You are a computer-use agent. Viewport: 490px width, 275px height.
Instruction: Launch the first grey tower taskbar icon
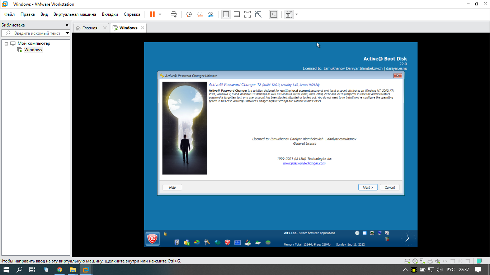pos(176,242)
